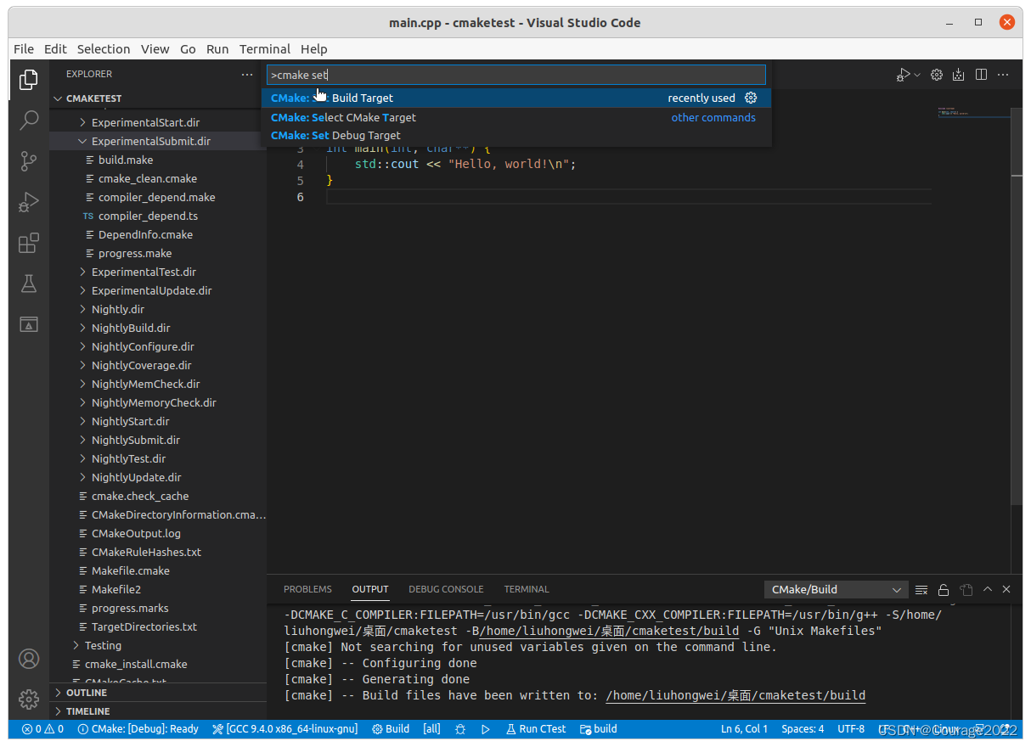Switch to the PROBLEMS tab
The width and height of the screenshot is (1031, 747).
(307, 589)
